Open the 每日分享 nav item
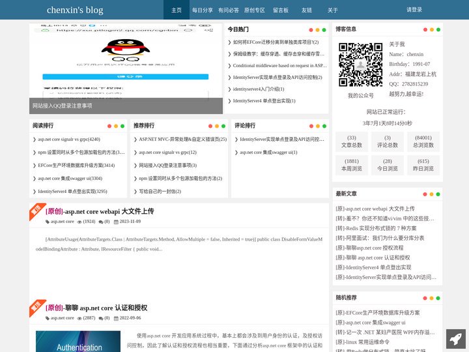This screenshot has height=352, width=469. [203, 10]
